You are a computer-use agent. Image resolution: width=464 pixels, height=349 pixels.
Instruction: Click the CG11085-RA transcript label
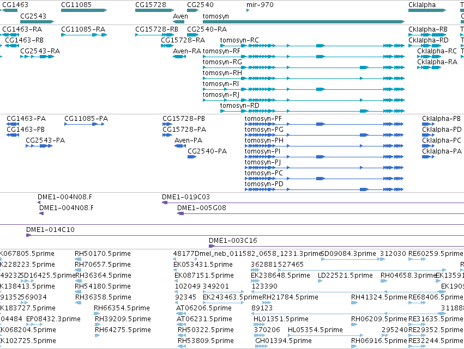[x=83, y=29]
